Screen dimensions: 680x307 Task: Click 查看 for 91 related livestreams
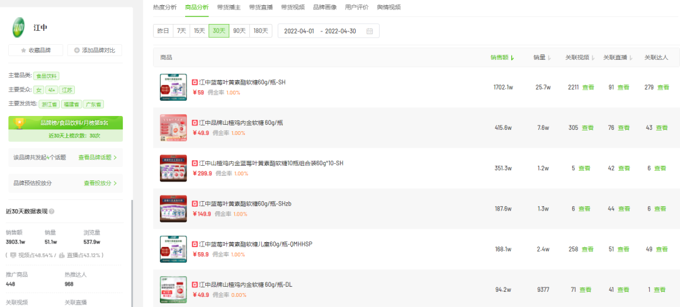click(x=624, y=87)
